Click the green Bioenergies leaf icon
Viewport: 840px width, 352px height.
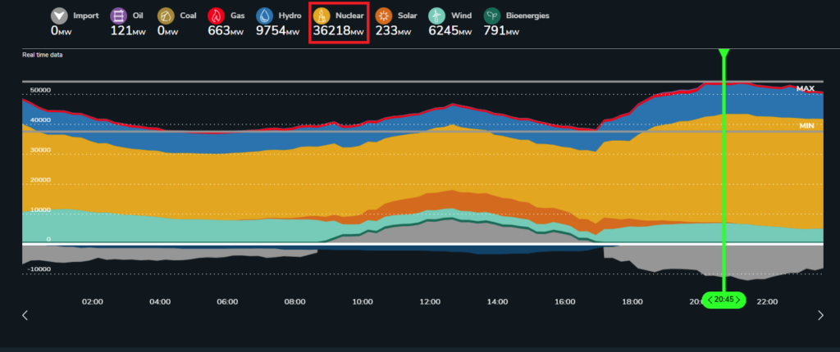[x=492, y=16]
